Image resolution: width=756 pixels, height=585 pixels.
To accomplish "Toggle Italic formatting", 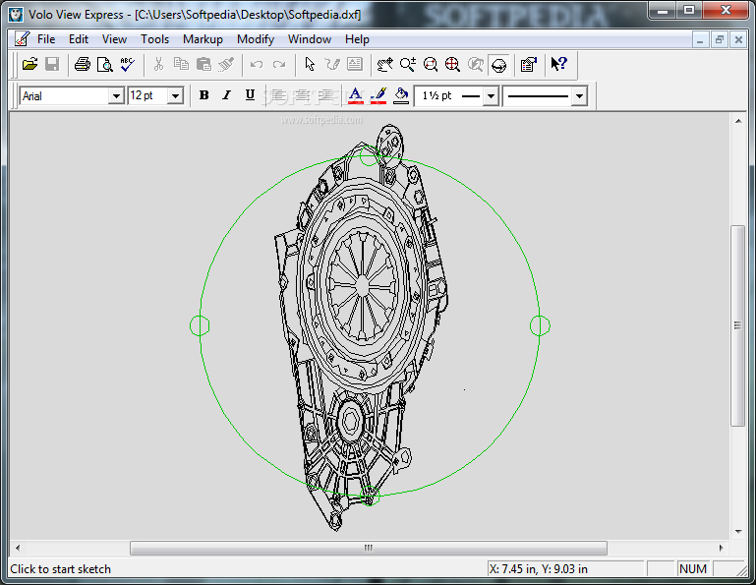I will tap(227, 95).
